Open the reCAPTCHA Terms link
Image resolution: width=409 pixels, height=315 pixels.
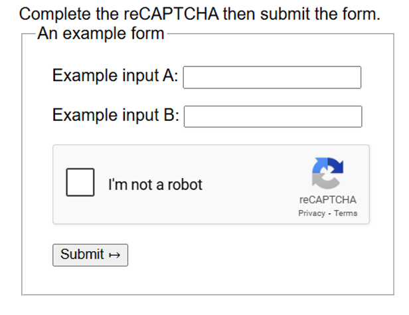345,213
